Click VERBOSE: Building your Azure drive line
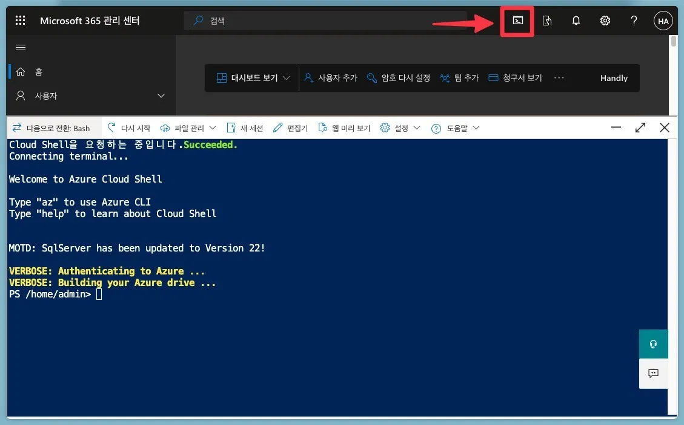Image resolution: width=684 pixels, height=425 pixels. click(112, 282)
